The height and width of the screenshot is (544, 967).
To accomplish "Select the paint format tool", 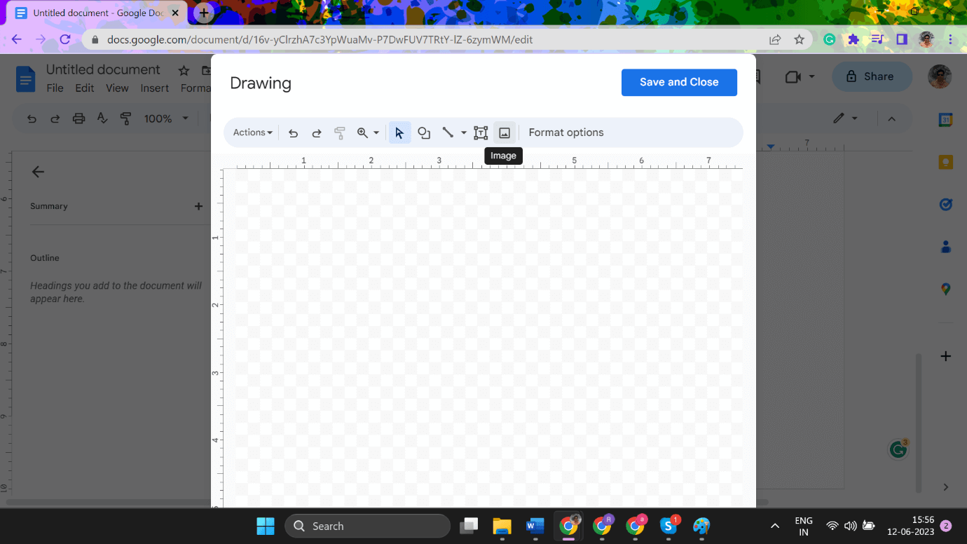I will coord(340,132).
